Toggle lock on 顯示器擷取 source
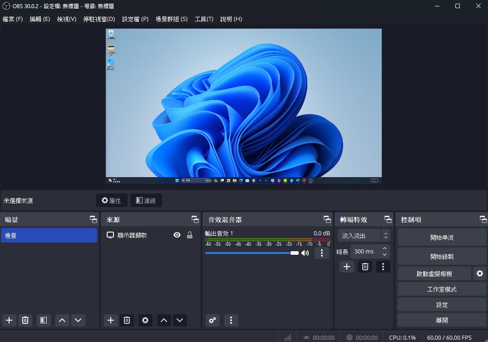 tap(190, 235)
